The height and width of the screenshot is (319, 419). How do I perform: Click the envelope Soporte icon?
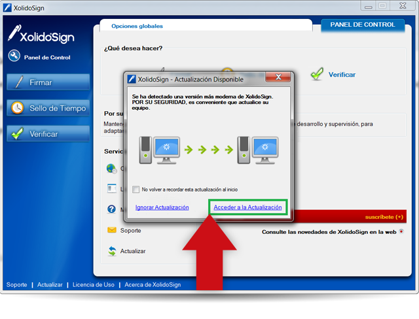click(x=112, y=230)
